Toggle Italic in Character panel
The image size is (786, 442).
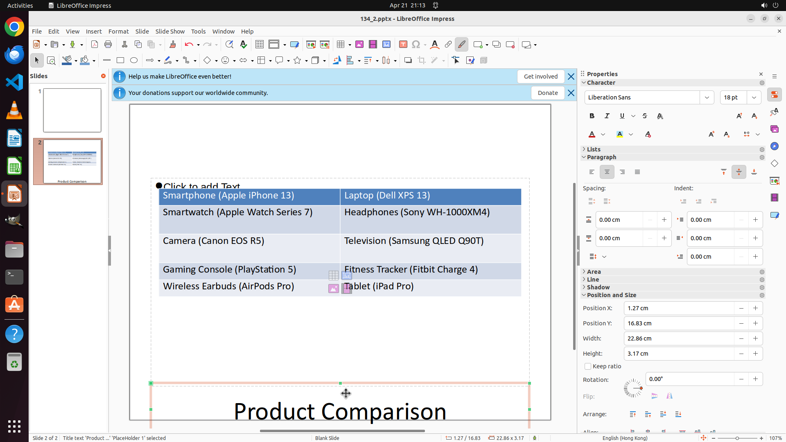pos(607,116)
